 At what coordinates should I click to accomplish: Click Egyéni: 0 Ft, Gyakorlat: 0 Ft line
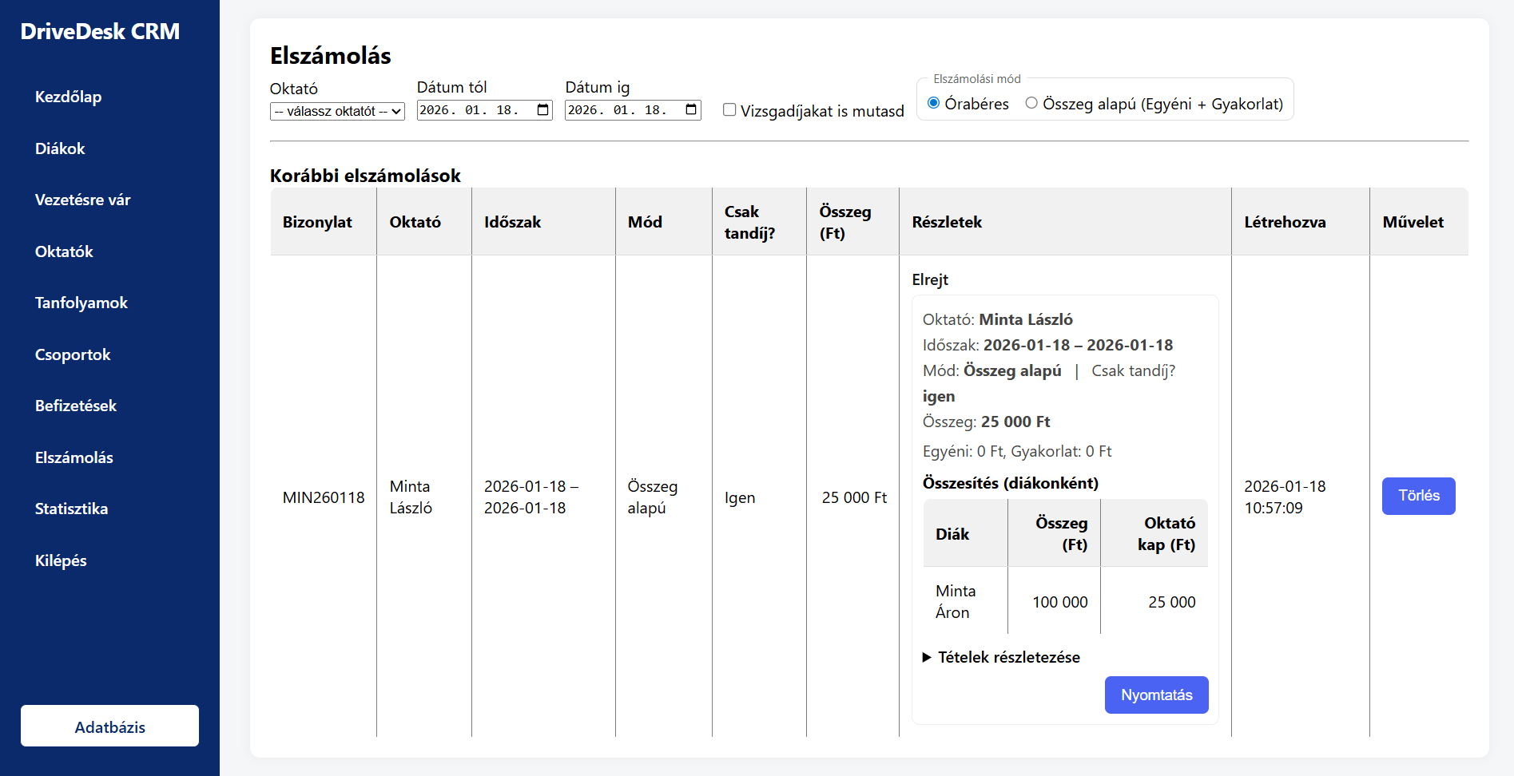pyautogui.click(x=1017, y=451)
